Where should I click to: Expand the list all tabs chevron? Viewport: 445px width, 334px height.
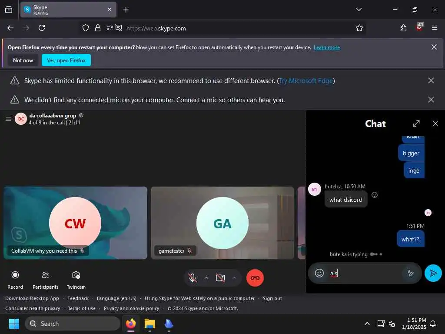coord(359,10)
